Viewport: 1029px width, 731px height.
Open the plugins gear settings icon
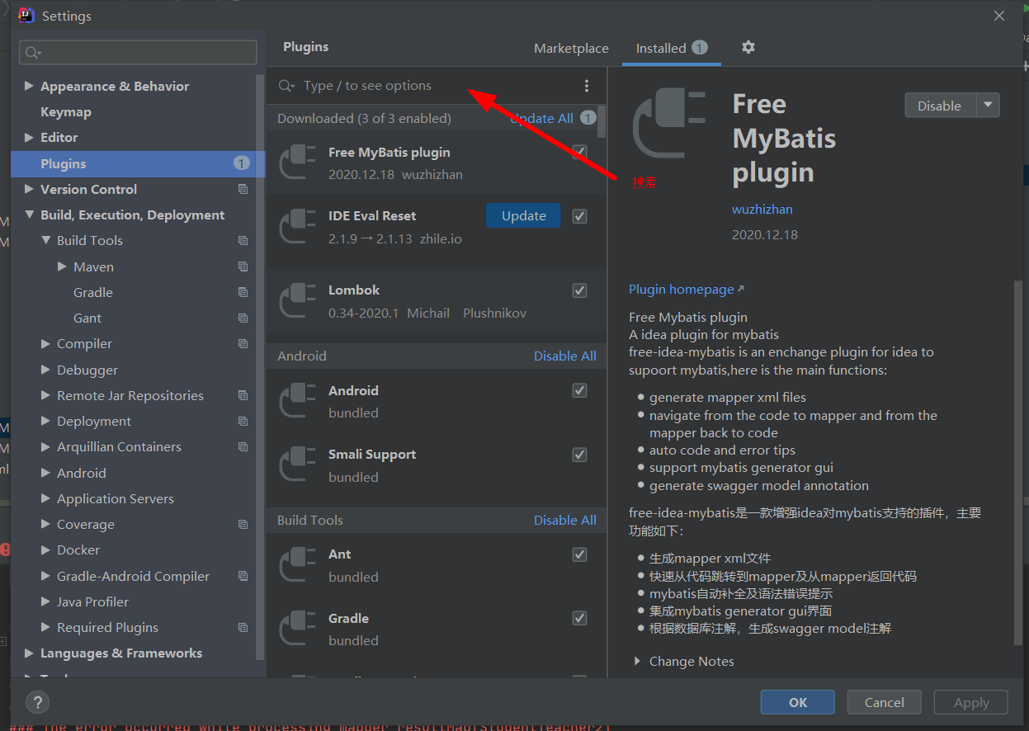[748, 47]
